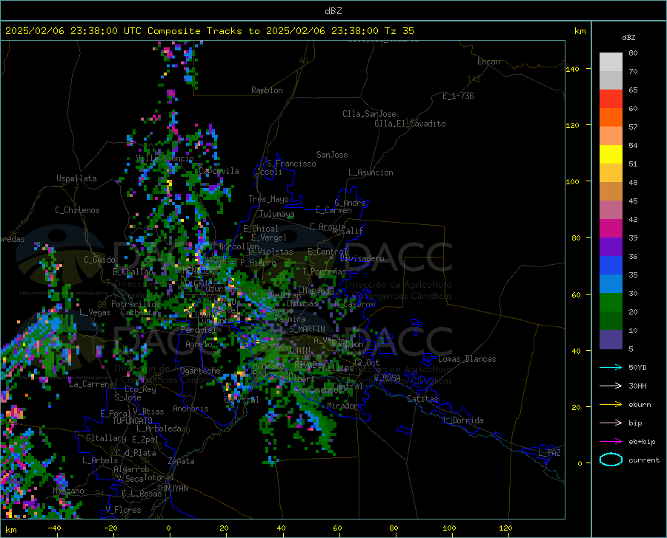Click the cyan current ellipse icon
This screenshot has height=538, width=667.
coord(611,460)
